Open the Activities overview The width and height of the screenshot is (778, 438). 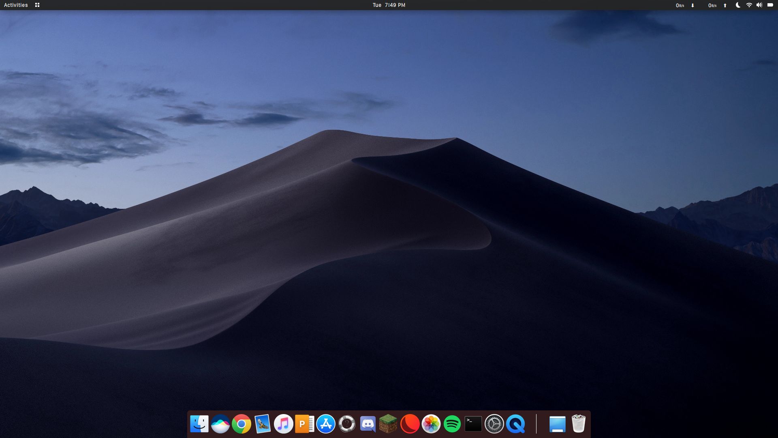pos(16,5)
